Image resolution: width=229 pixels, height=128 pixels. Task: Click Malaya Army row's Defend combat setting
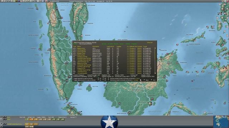[x=139, y=48]
